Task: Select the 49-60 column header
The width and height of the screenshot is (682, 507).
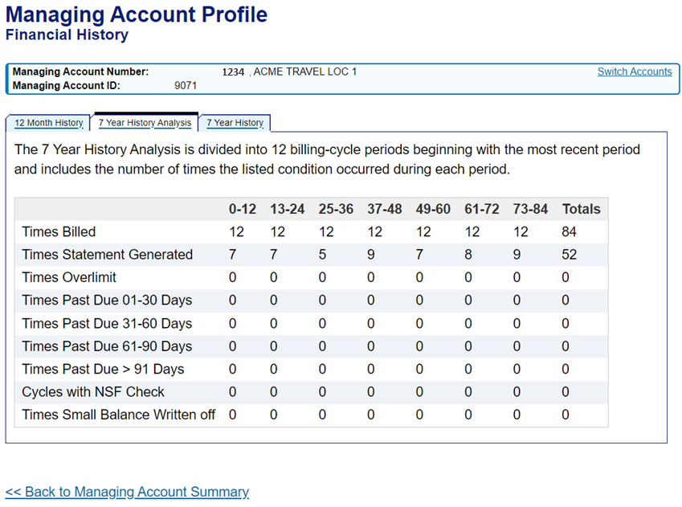Action: (x=433, y=209)
